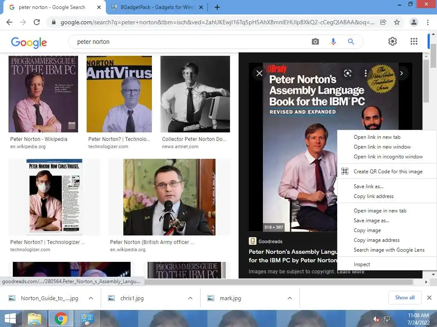437x327 pixels.
Task: Close the 8GadgetPack tab
Action: (x=201, y=7)
